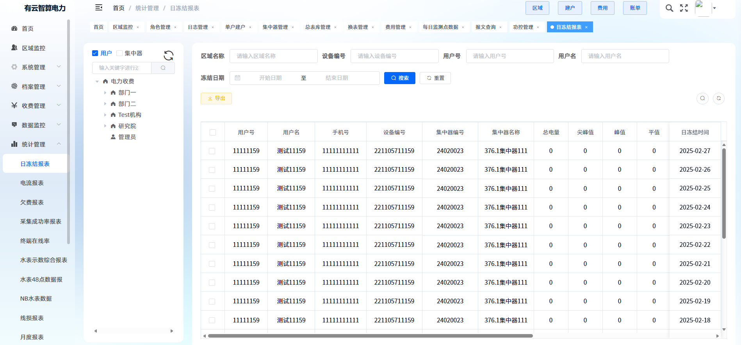Select all rows via header checkbox
Screen dimensions: 741x345
click(x=213, y=132)
